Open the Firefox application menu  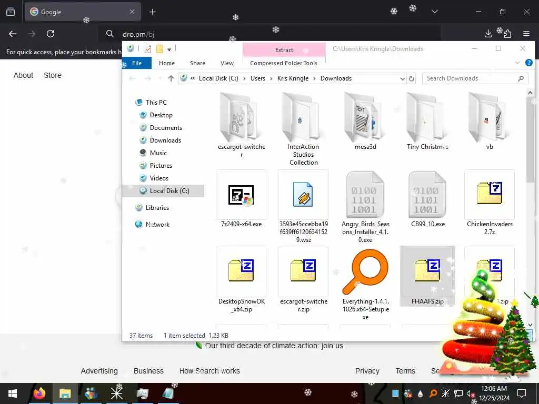(526, 34)
